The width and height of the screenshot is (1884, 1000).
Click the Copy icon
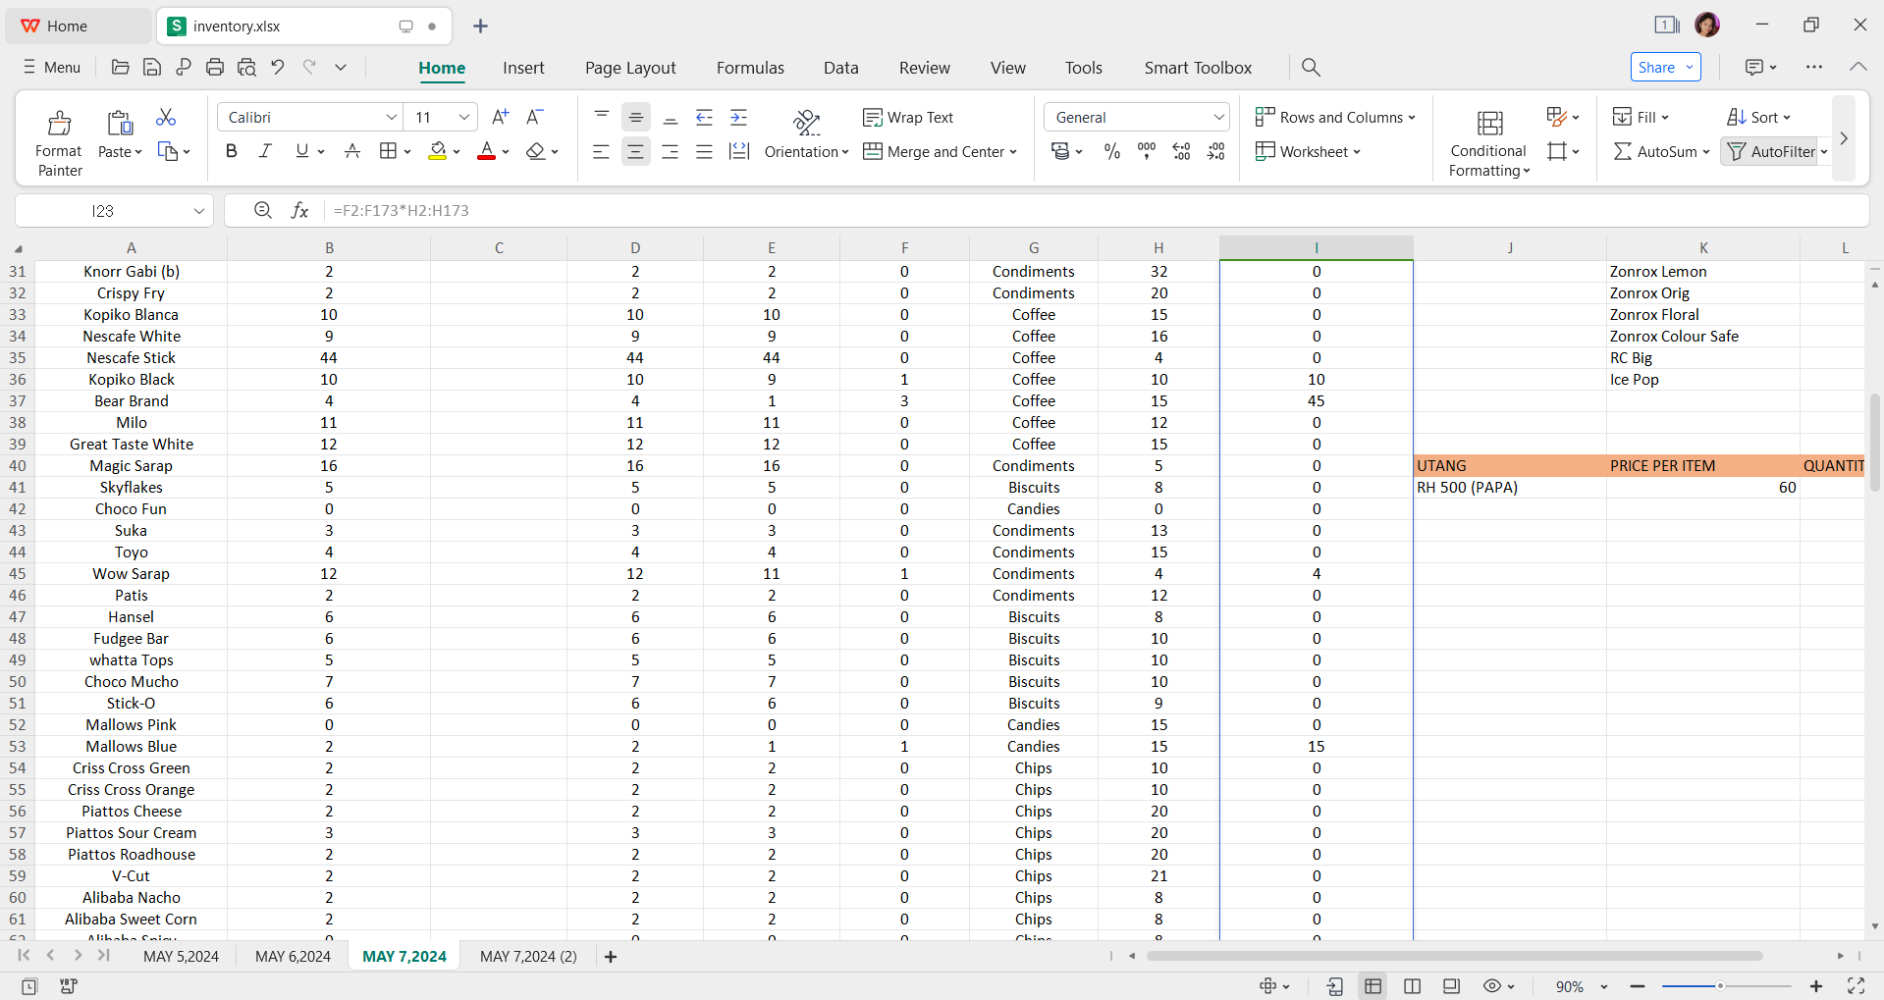pyautogui.click(x=168, y=151)
